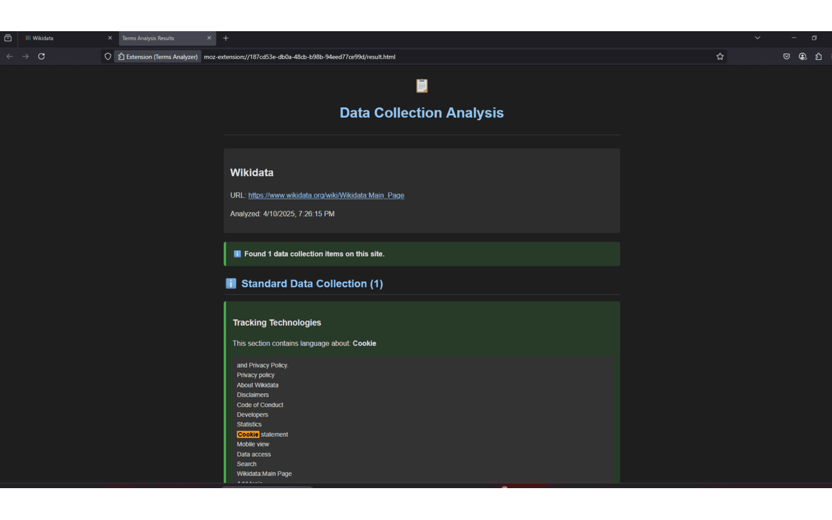This screenshot has height=520, width=832.
Task: Go back one page
Action: pyautogui.click(x=9, y=57)
